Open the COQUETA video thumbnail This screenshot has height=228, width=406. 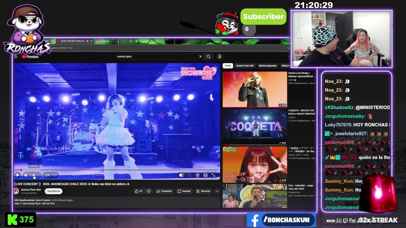point(255,127)
